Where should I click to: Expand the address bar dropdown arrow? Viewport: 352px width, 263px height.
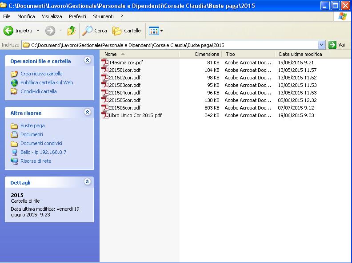322,45
